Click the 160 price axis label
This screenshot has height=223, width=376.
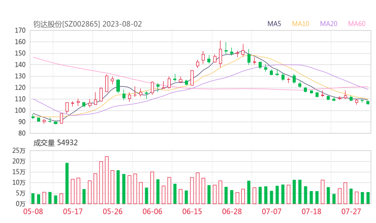20,42
